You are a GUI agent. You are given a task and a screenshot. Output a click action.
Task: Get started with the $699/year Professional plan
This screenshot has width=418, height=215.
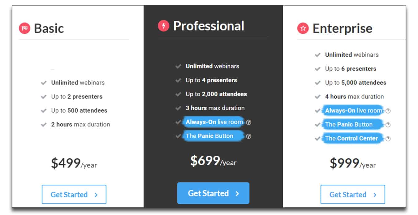pyautogui.click(x=213, y=193)
